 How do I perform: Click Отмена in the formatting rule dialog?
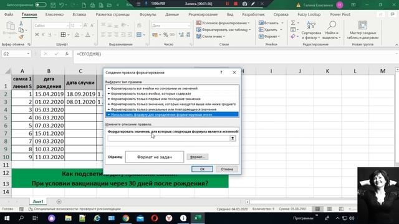coord(227,169)
